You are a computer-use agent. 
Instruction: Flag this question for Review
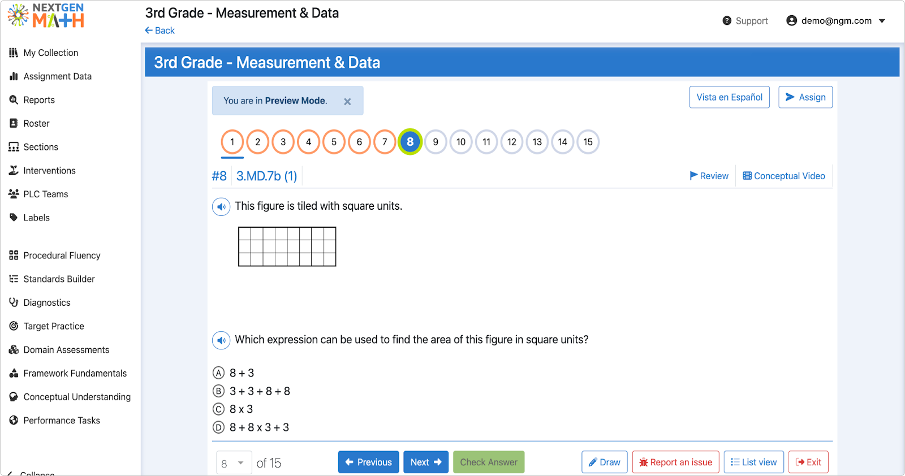(709, 176)
